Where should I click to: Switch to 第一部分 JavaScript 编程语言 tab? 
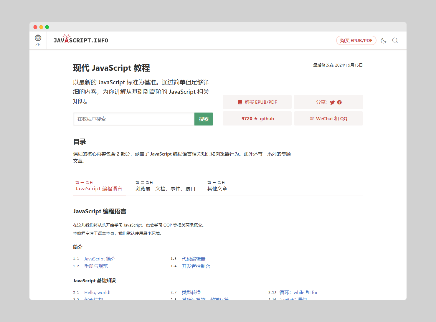coord(99,186)
